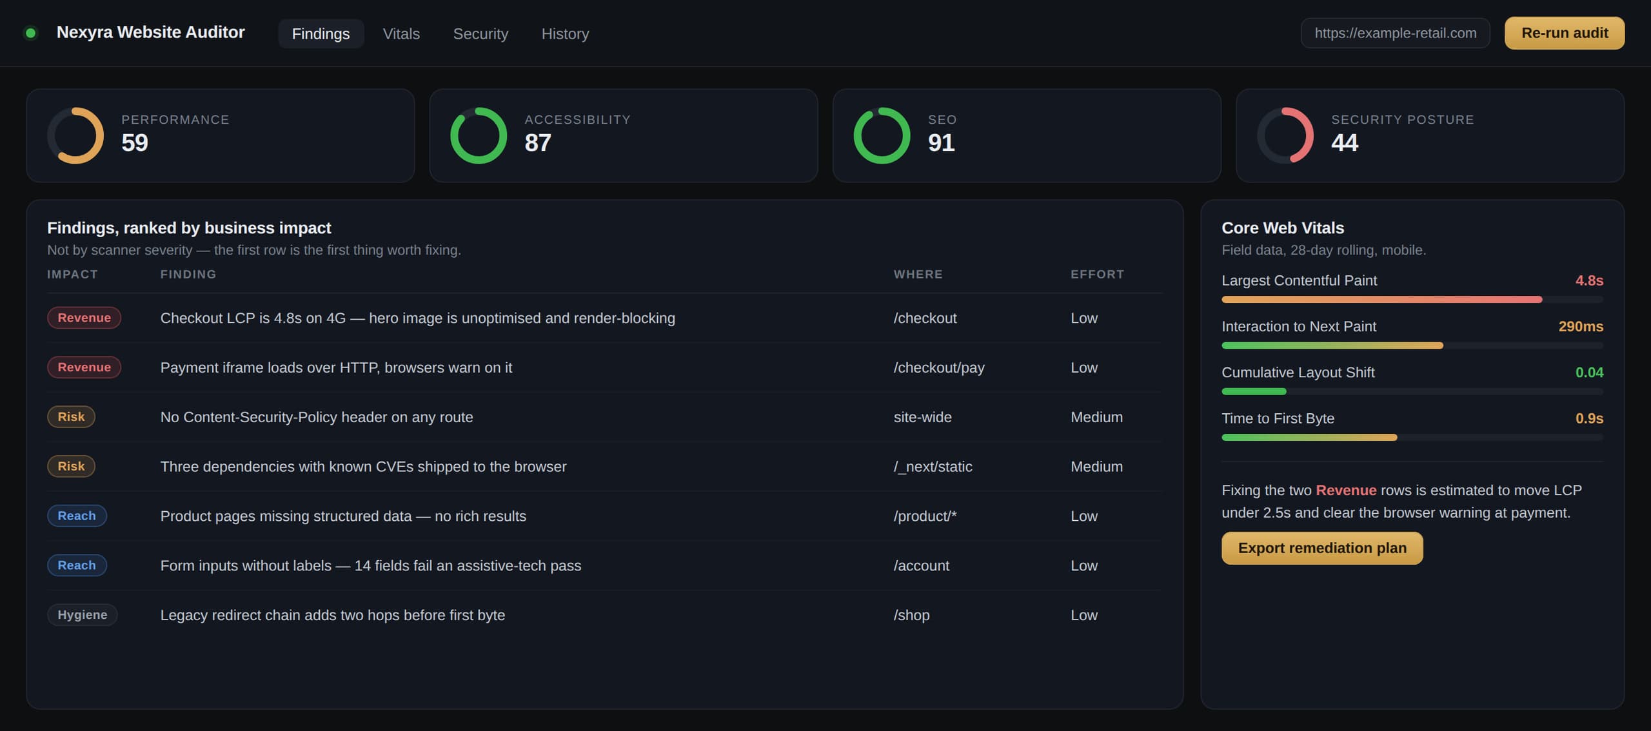The width and height of the screenshot is (1651, 731).
Task: Select the 'Checkout LCP is 4.8s on 4G' finding
Action: pyautogui.click(x=604, y=318)
